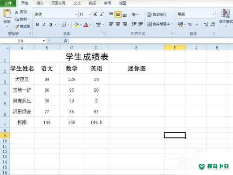Click the percent style icon
This screenshot has width=233, height=175.
tap(190, 24)
